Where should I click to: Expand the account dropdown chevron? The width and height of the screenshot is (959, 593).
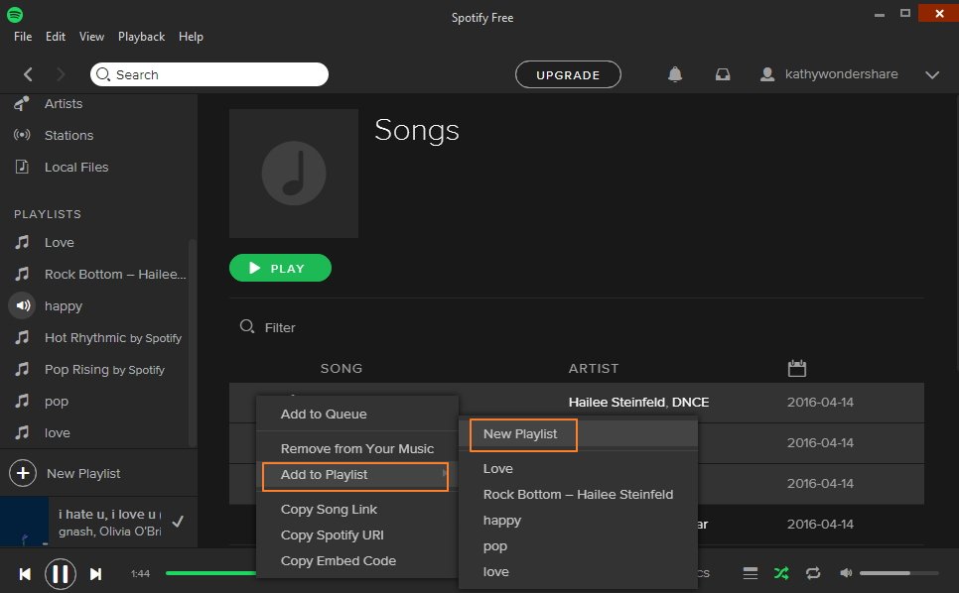(932, 75)
